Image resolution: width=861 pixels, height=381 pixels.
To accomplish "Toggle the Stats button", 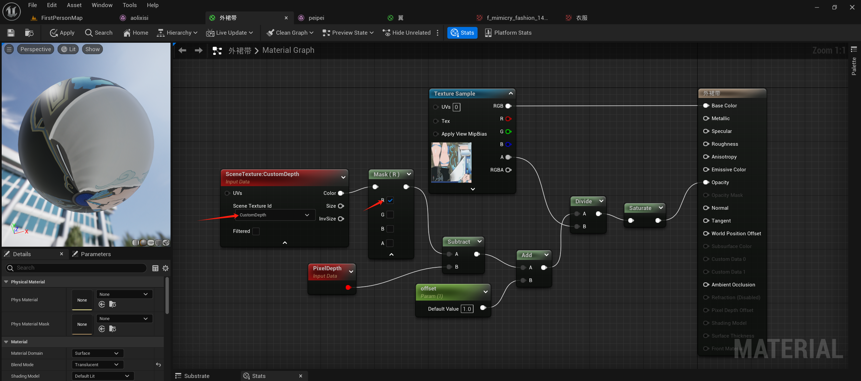I will [462, 33].
